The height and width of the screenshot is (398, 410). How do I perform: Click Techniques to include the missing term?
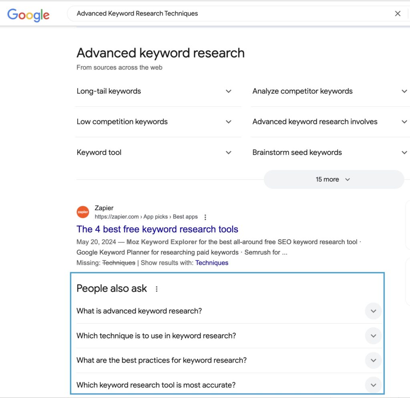(212, 263)
